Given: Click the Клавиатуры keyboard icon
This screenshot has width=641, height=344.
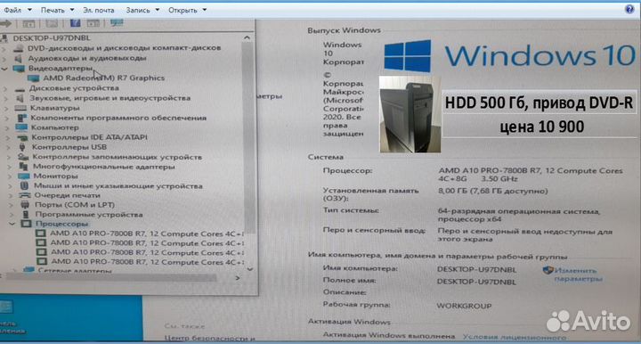Looking at the screenshot, I should click(20, 108).
